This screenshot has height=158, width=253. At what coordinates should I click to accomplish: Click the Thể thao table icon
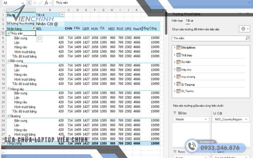(x=178, y=55)
